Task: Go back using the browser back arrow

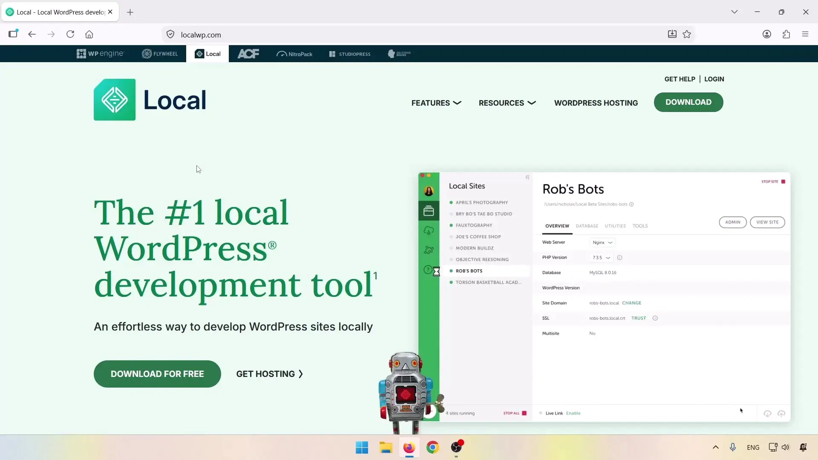Action: pyautogui.click(x=32, y=34)
